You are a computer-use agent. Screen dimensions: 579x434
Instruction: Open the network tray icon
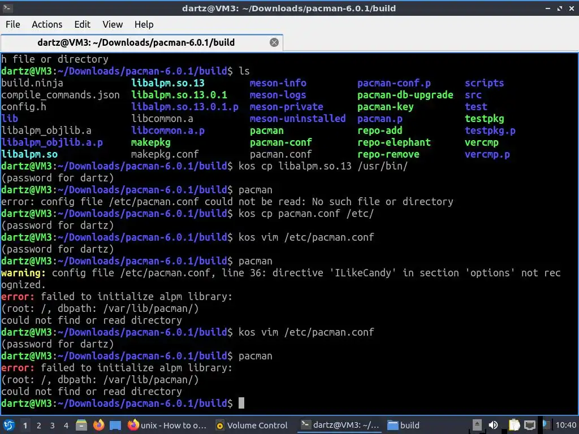[x=530, y=425]
